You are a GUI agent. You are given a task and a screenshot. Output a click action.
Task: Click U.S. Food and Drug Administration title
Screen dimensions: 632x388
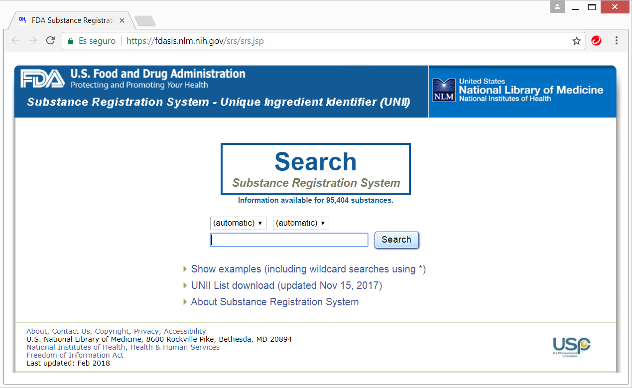[x=158, y=74]
